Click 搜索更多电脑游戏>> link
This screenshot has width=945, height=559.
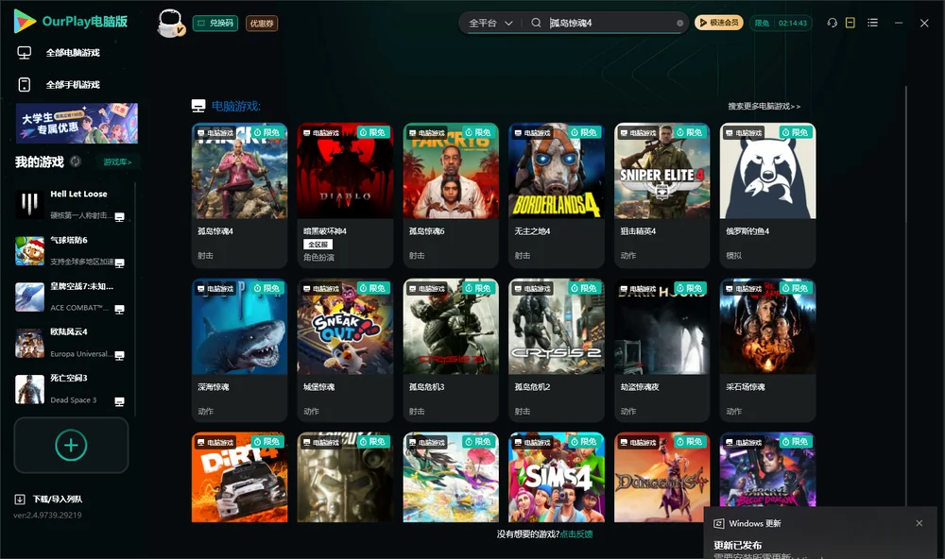coord(764,106)
